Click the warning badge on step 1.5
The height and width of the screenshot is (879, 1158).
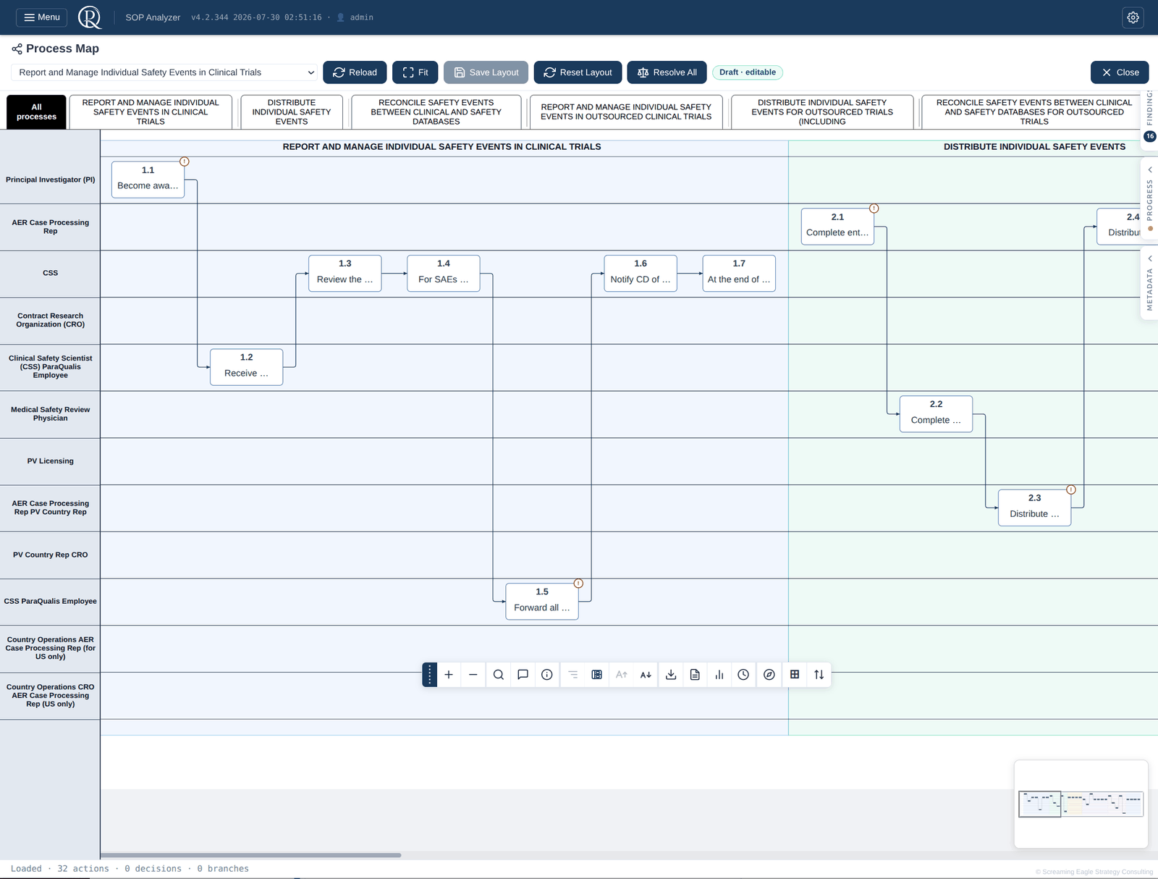(578, 584)
